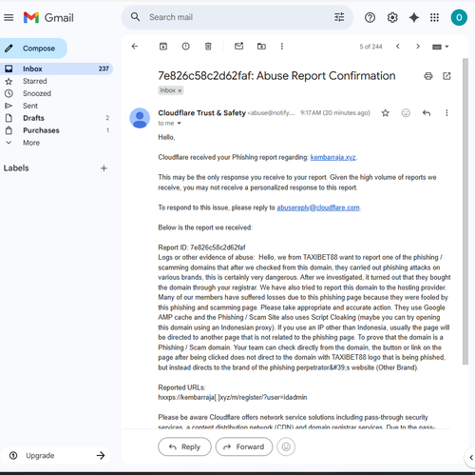The width and height of the screenshot is (475, 475).
Task: Open the Support help icon
Action: coord(370,17)
